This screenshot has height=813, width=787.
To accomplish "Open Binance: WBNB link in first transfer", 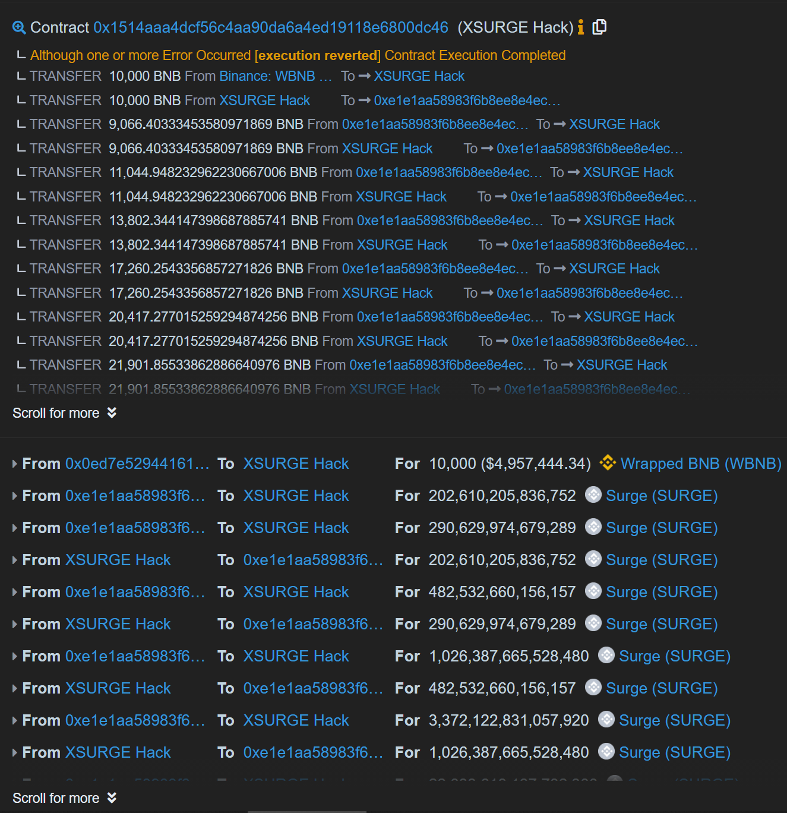I will 276,76.
